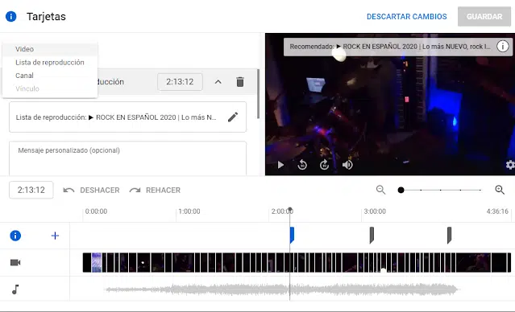The image size is (515, 312).
Task: Click the 0:00:00 mark on time ruler
Action: [96, 211]
